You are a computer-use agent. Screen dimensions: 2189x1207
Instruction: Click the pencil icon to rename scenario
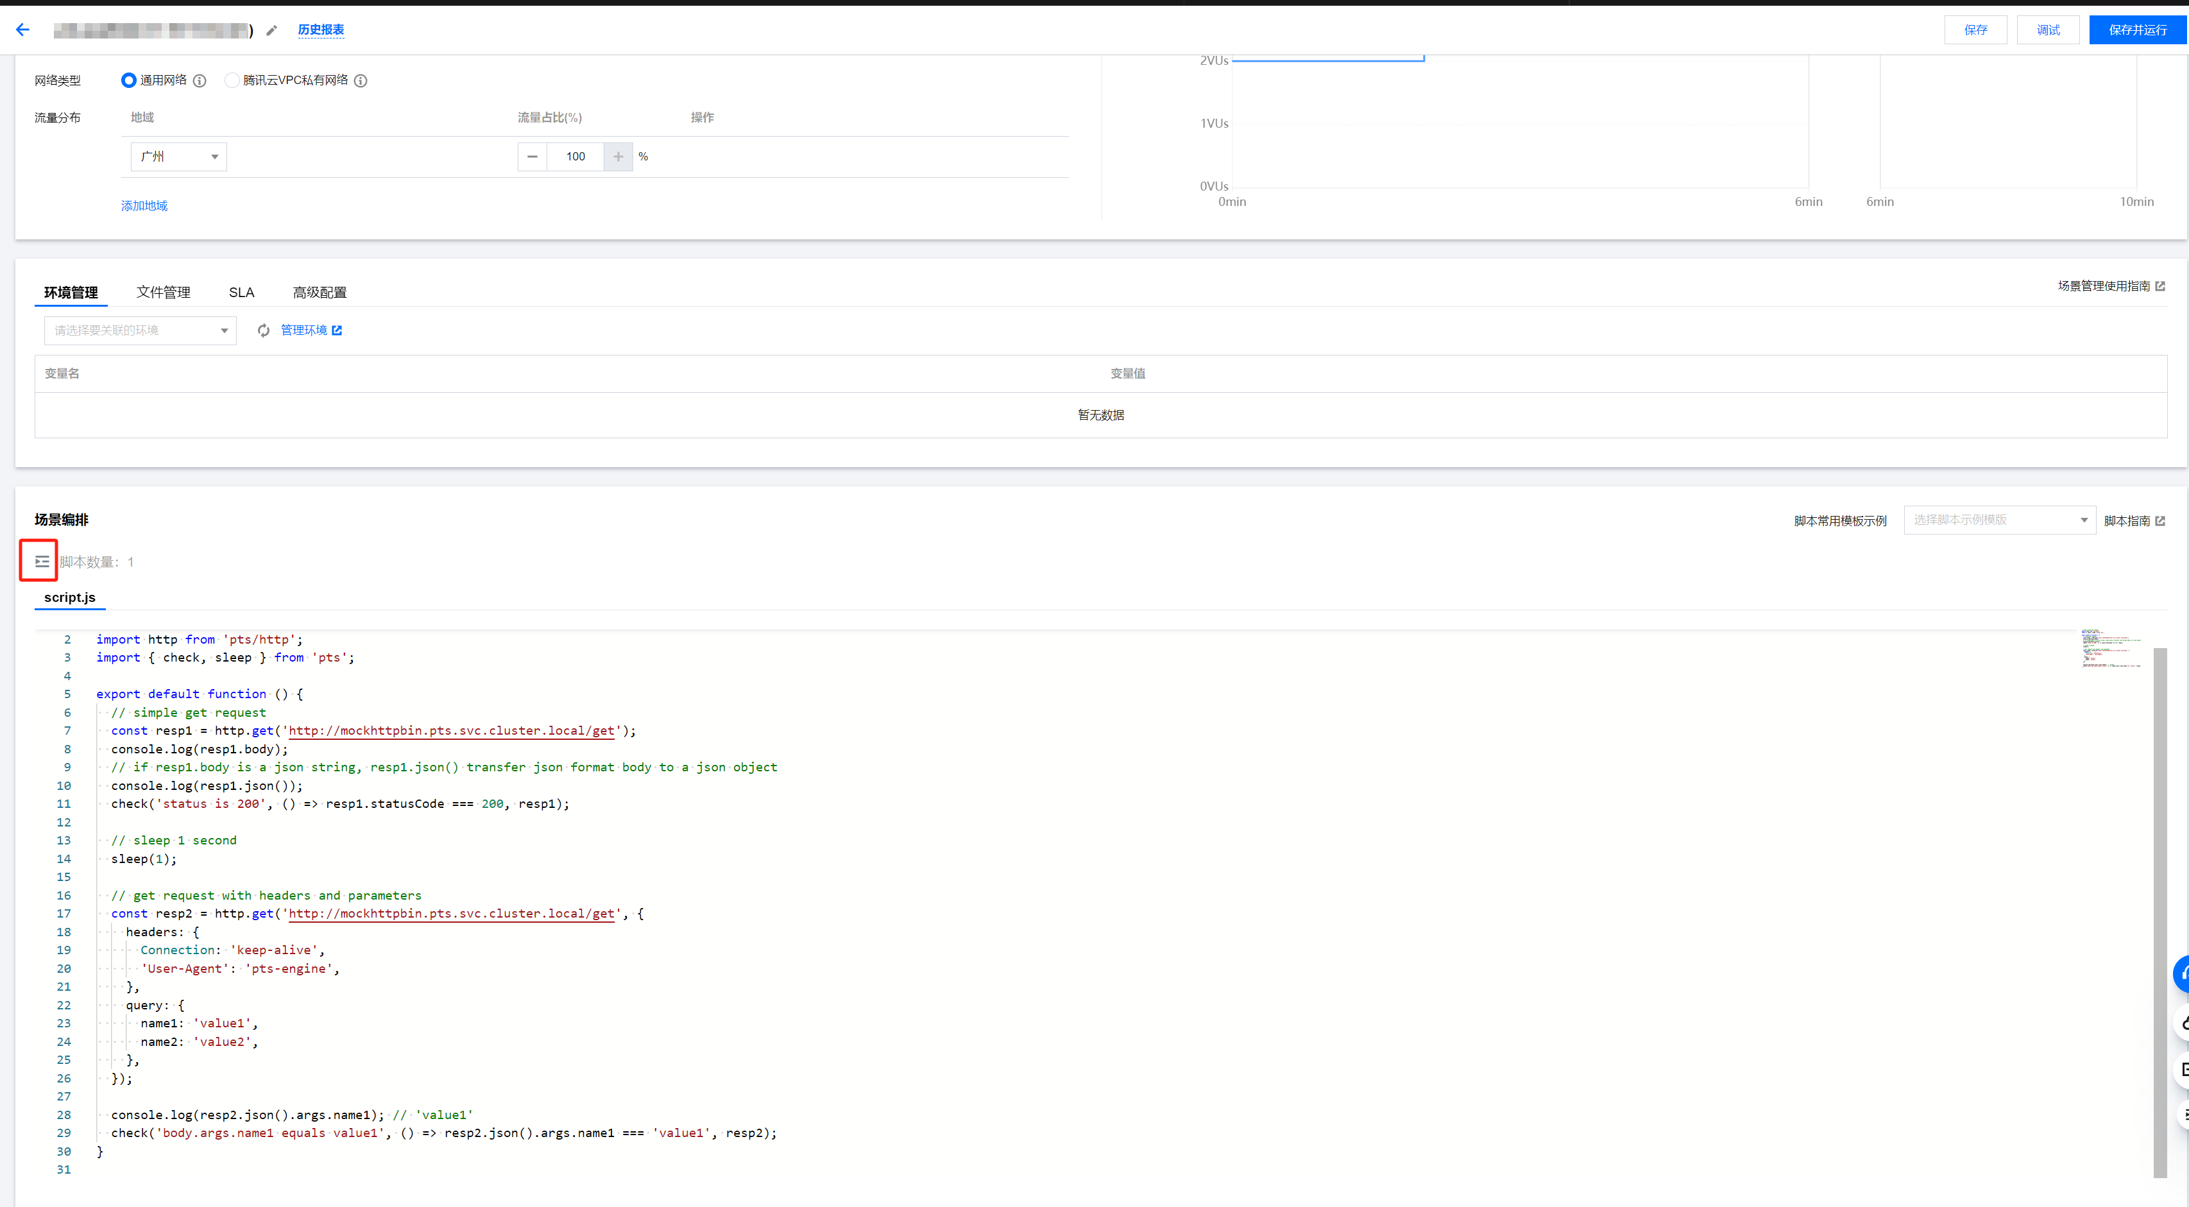[x=272, y=31]
